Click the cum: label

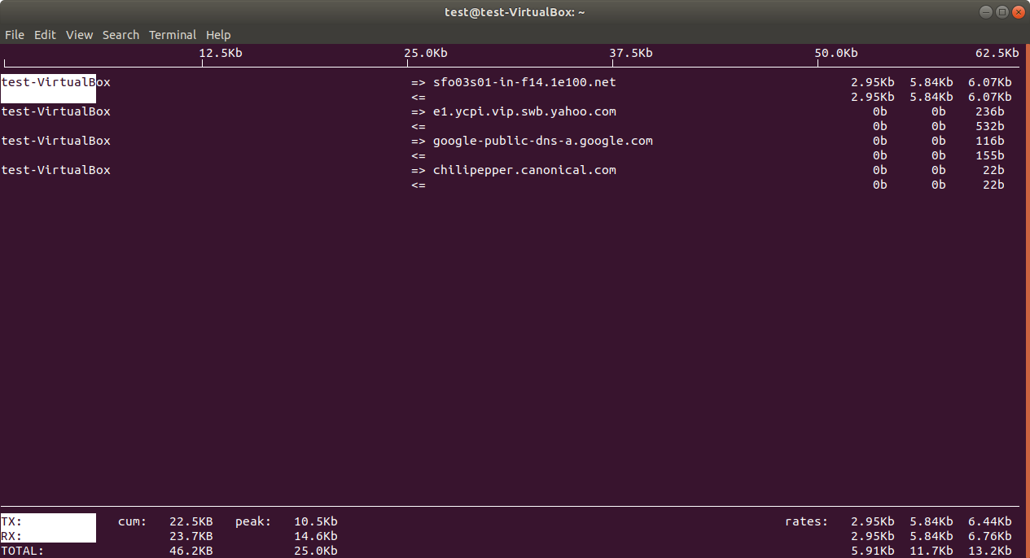click(133, 521)
